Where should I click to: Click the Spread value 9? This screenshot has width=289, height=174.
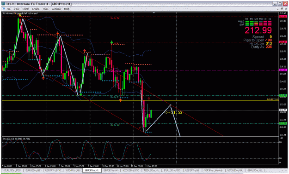(271, 37)
